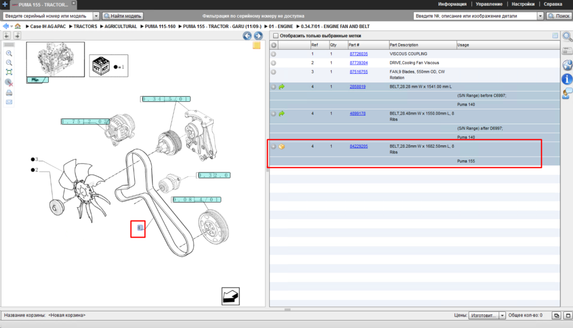Sort by Part Description column header
The image size is (573, 328).
422,45
